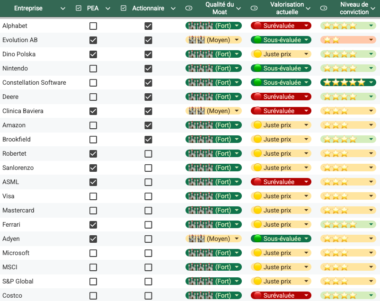
Task: Check the Actionnaire box for Robertet
Action: [148, 154]
